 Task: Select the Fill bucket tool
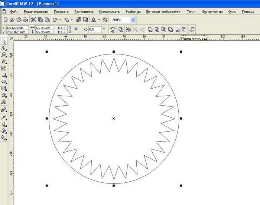[x=4, y=131]
